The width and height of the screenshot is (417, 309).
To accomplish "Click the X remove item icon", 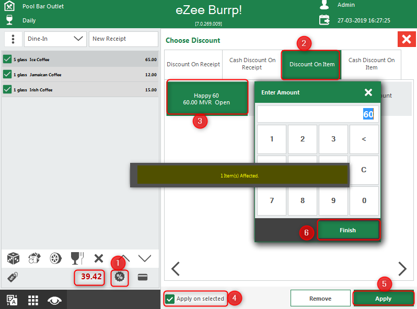I will click(99, 258).
